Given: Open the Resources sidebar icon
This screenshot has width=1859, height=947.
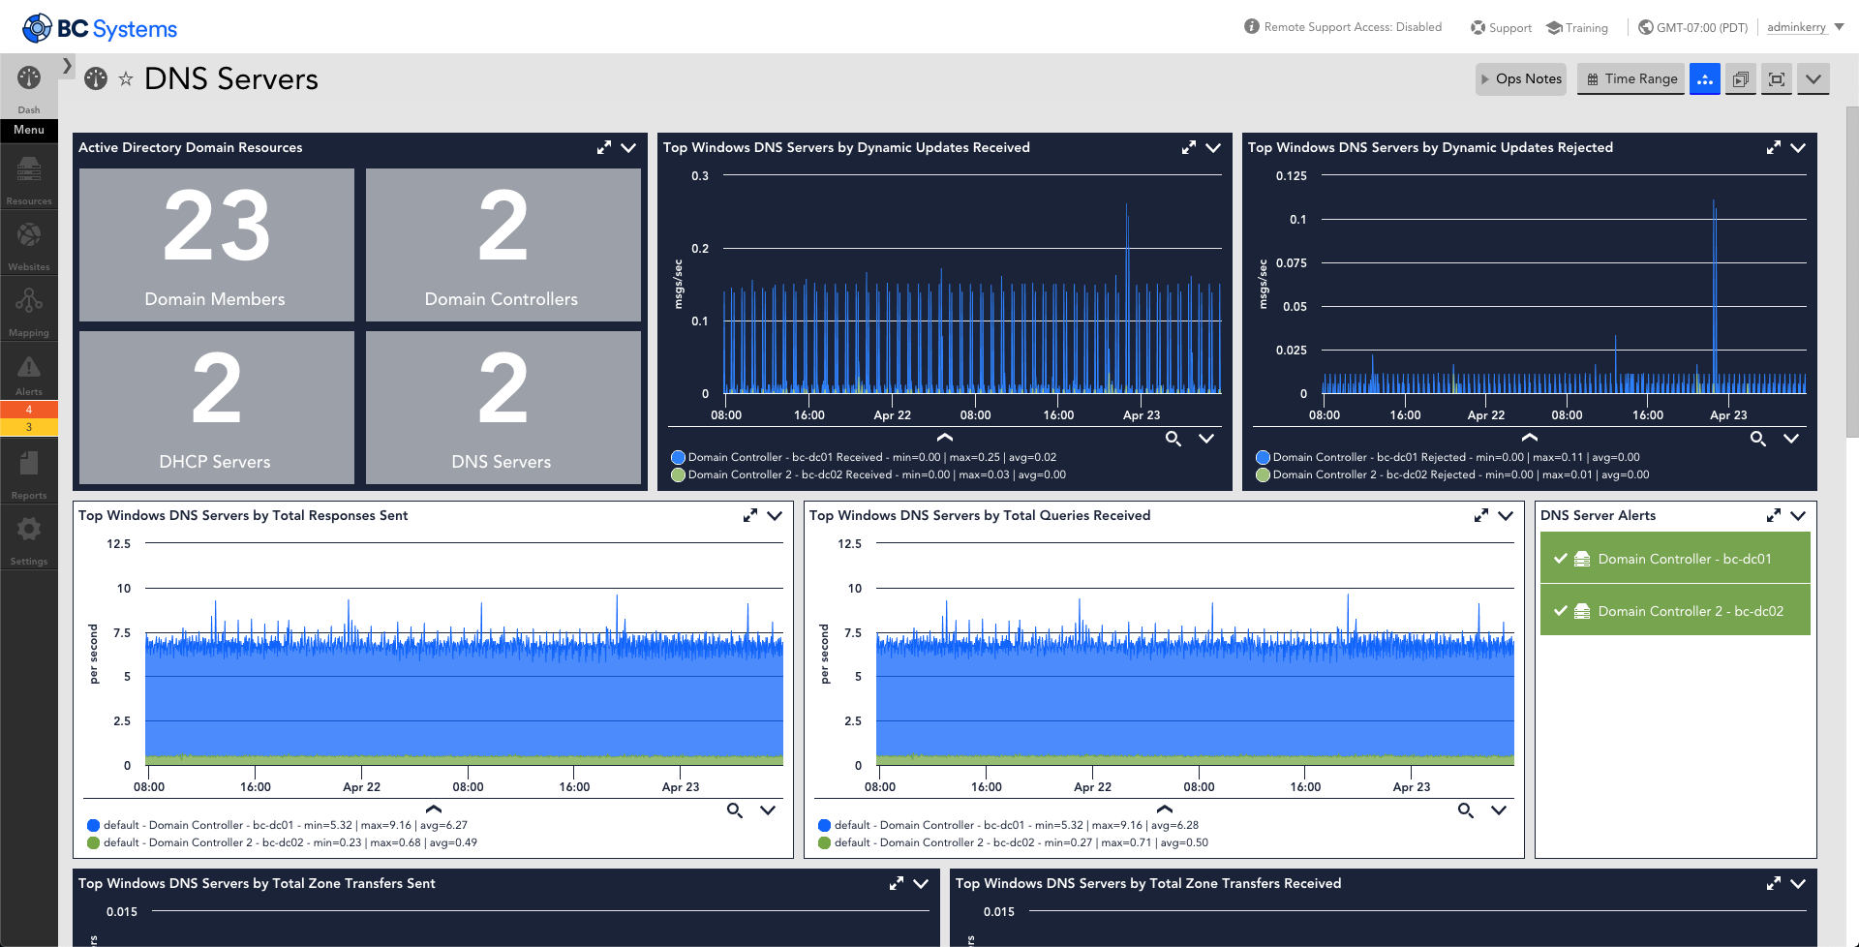Looking at the screenshot, I should coord(29,176).
